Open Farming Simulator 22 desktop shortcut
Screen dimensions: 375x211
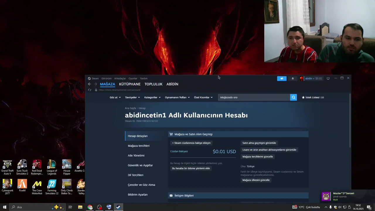[x=52, y=187]
